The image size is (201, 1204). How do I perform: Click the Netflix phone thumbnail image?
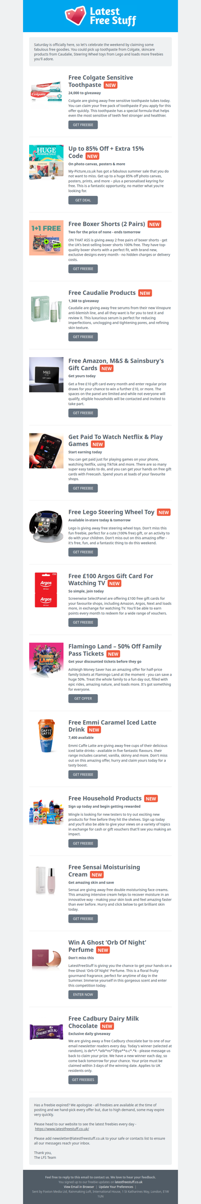pos(46,451)
